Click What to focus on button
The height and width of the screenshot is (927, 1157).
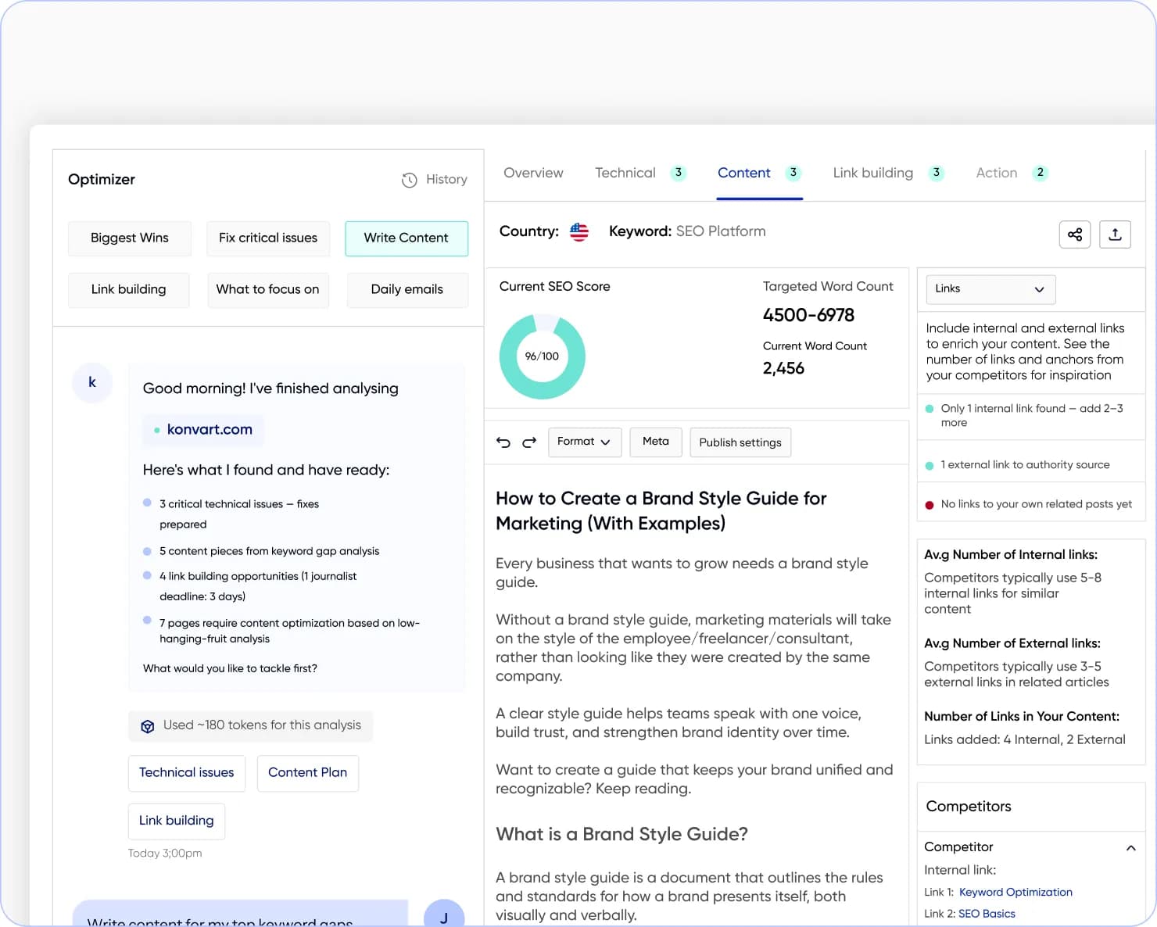pyautogui.click(x=268, y=290)
